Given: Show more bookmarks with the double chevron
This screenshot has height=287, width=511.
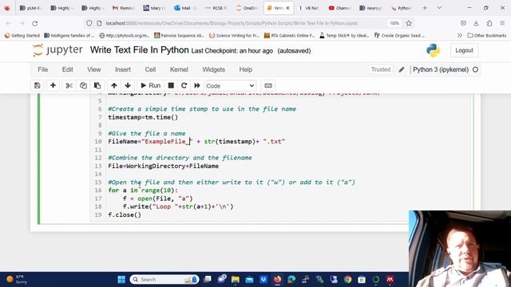Looking at the screenshot, I should pos(460,35).
